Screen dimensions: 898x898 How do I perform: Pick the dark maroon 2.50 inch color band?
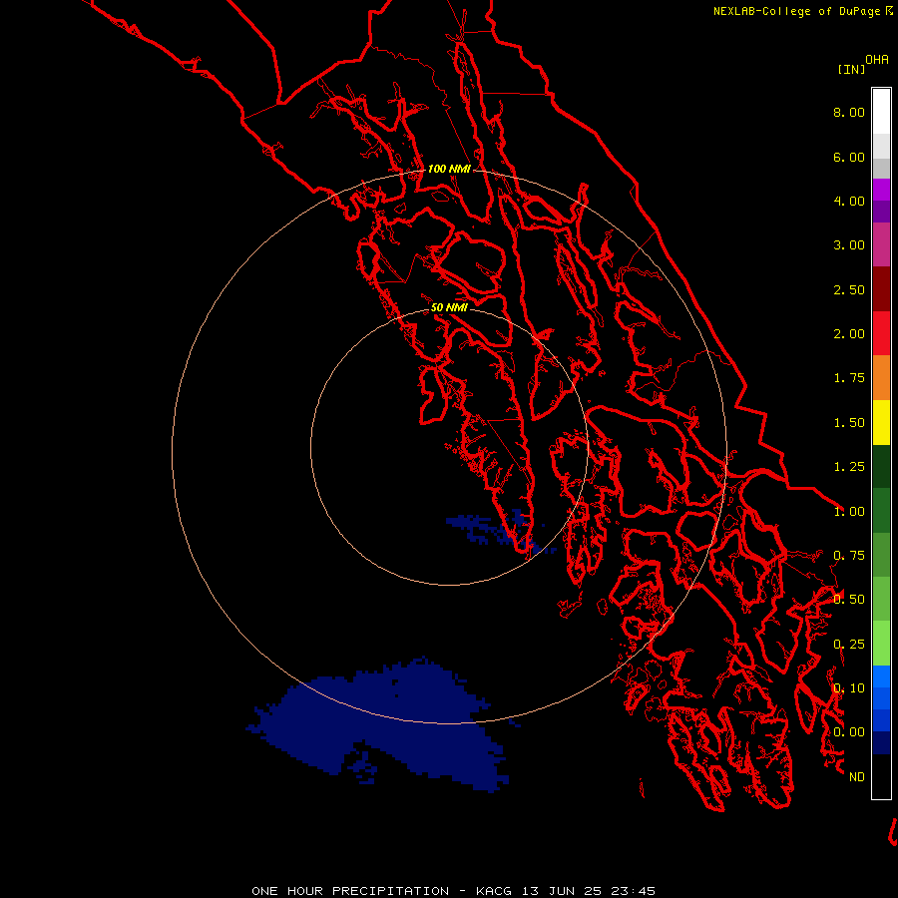[881, 289]
